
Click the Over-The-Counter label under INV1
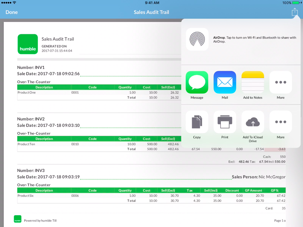(34, 82)
